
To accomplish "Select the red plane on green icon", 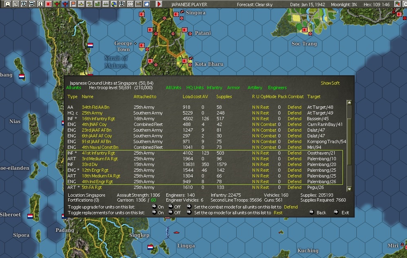I will point(56,4).
